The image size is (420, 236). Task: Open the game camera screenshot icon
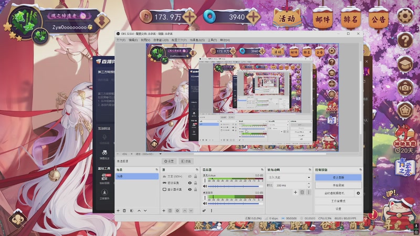click(x=405, y=88)
